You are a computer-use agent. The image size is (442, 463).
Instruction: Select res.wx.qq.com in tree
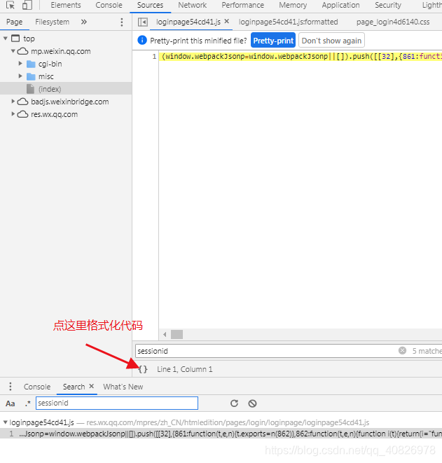coord(55,114)
